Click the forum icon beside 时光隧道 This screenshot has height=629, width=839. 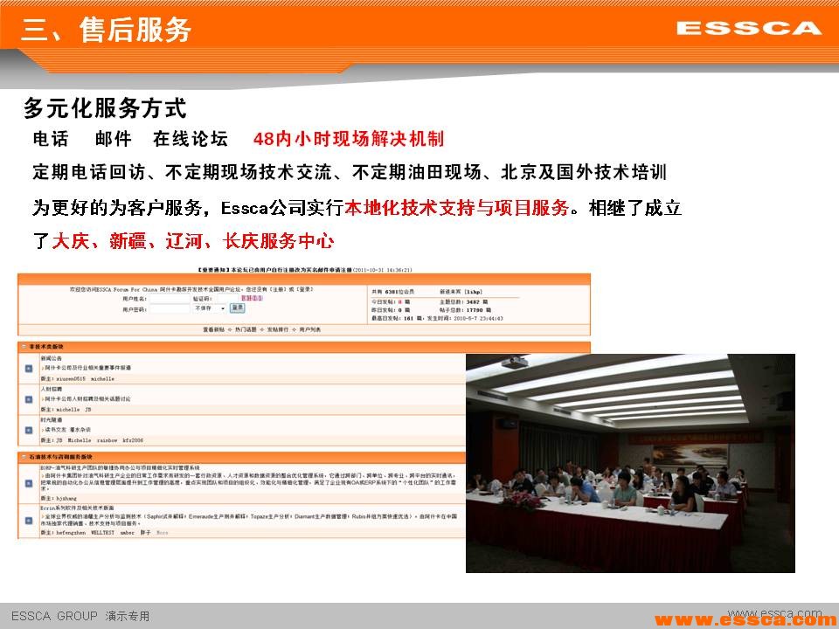(x=29, y=430)
